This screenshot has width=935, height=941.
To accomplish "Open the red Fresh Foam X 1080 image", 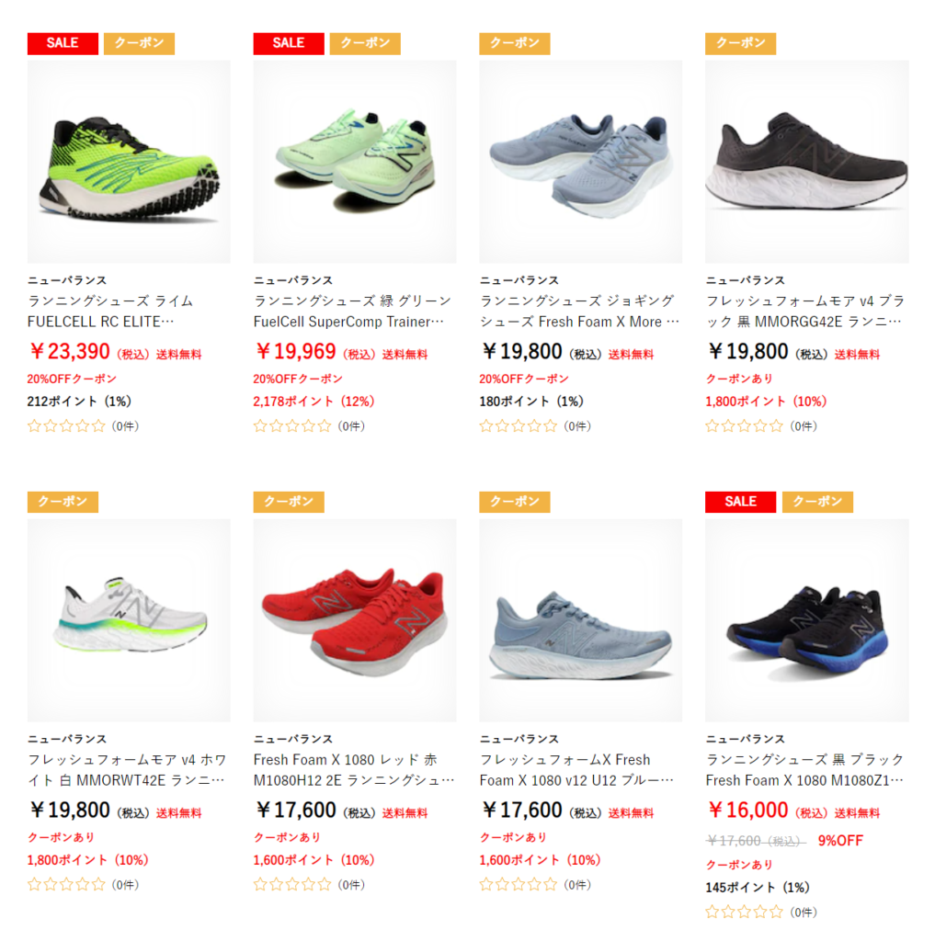I will (x=354, y=620).
